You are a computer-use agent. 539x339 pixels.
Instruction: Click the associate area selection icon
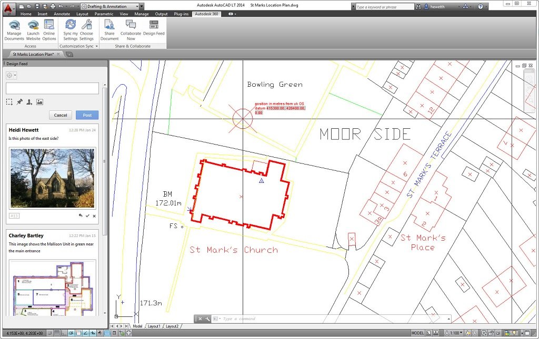(x=9, y=102)
